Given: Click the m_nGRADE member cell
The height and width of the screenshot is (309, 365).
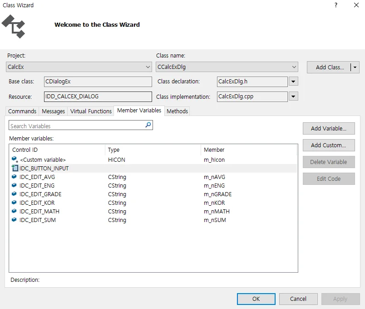Looking at the screenshot, I should coord(217,194).
